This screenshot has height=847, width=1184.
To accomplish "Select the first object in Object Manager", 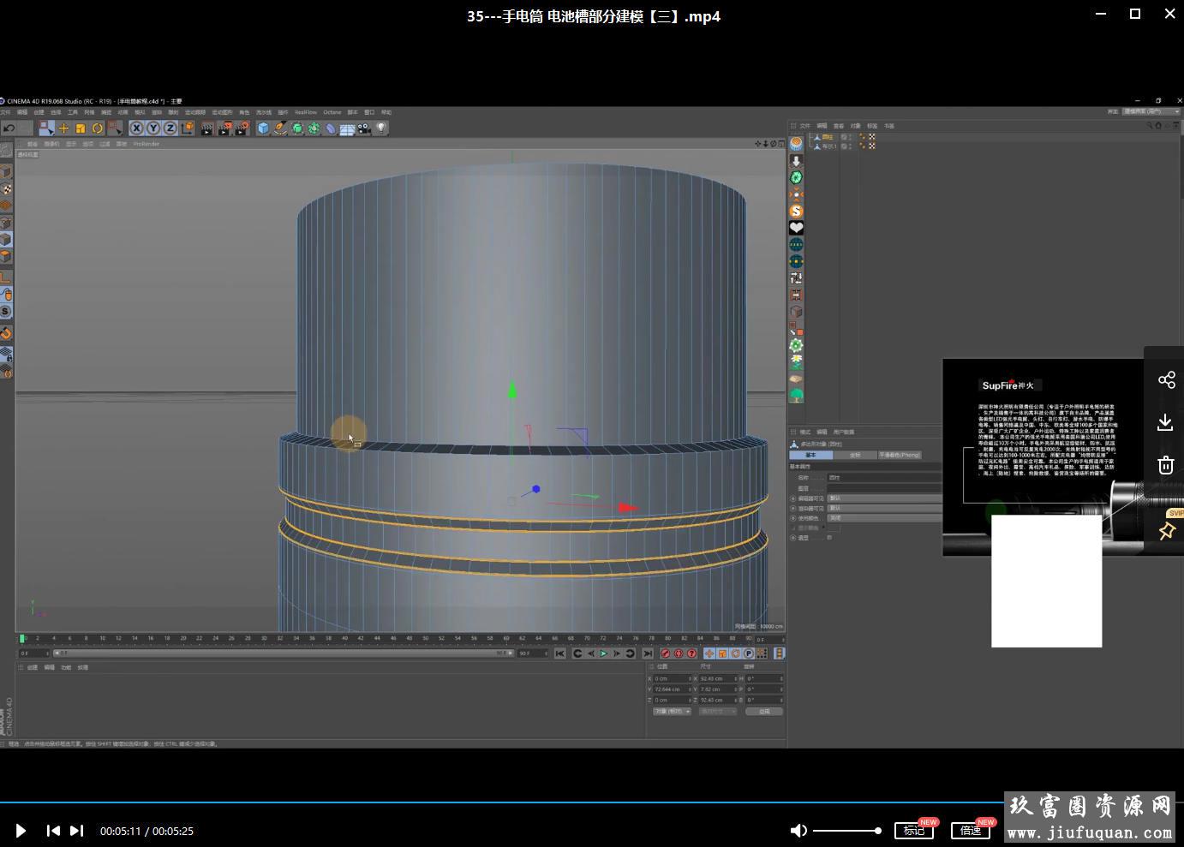I will [x=828, y=137].
